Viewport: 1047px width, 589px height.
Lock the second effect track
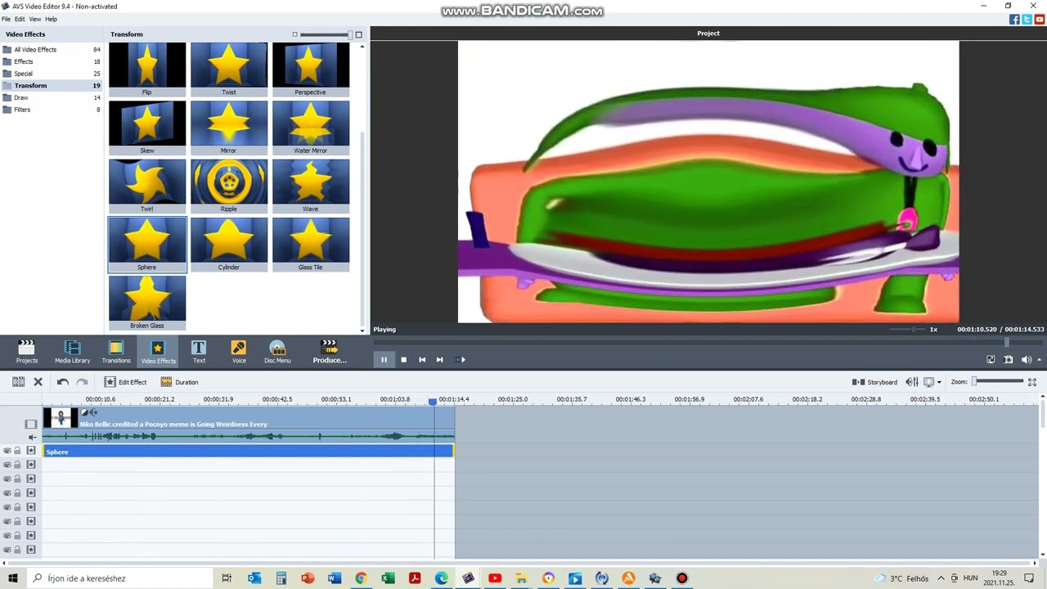pyautogui.click(x=18, y=465)
